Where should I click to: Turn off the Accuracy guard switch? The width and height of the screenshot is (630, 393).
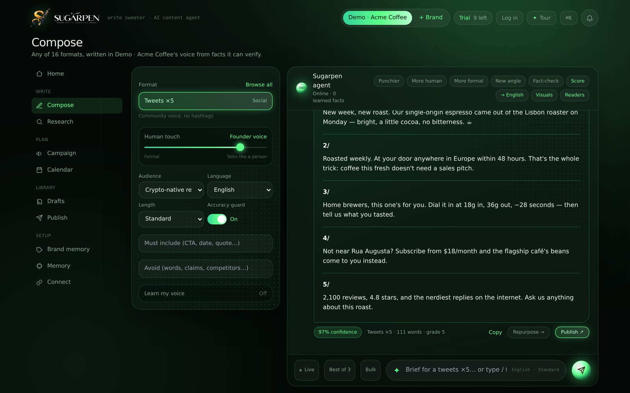pyautogui.click(x=217, y=219)
